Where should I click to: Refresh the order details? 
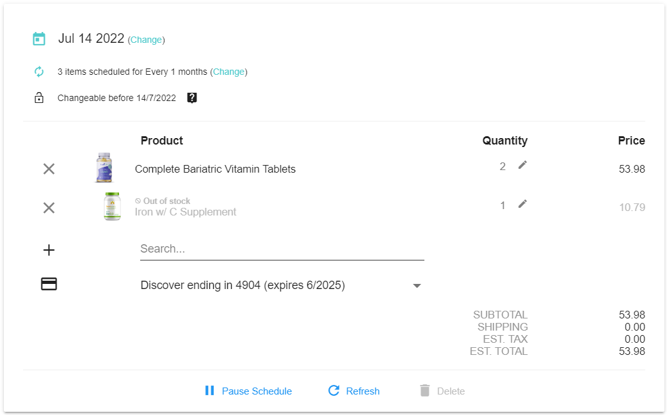point(354,391)
